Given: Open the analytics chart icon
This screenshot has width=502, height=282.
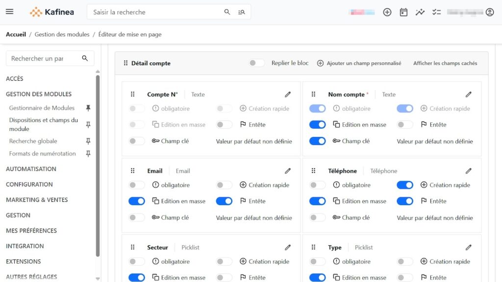Looking at the screenshot, I should (420, 12).
